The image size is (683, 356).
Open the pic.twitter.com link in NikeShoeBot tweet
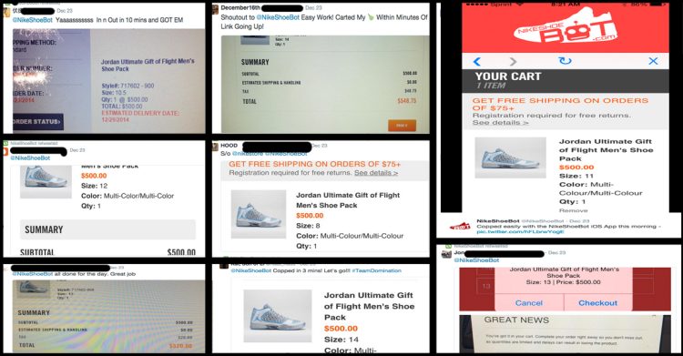[520, 232]
